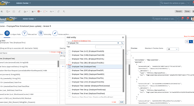Uncheck Employee Time (EmployeeTime) checkbox
Image resolution: width=194 pixels, height=106 pixels.
click(69, 67)
